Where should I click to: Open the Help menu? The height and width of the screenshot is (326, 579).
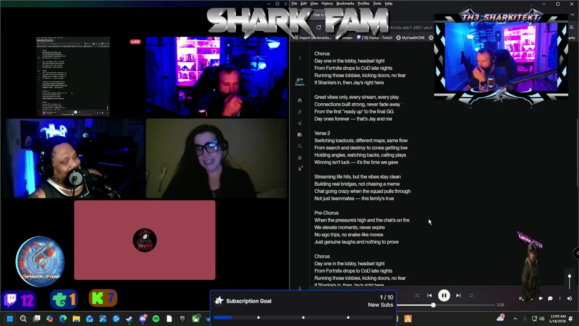(x=389, y=4)
